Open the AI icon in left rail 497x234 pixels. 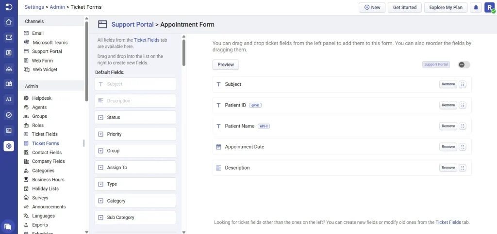pyautogui.click(x=9, y=99)
